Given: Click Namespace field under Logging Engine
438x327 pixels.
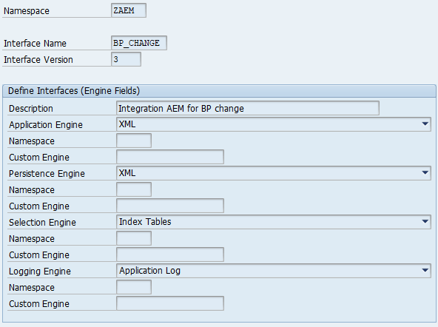Looking at the screenshot, I should [x=134, y=287].
